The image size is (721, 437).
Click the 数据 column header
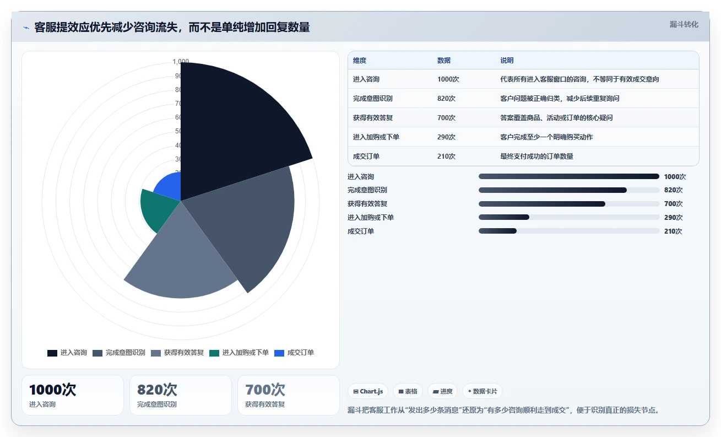(x=444, y=61)
